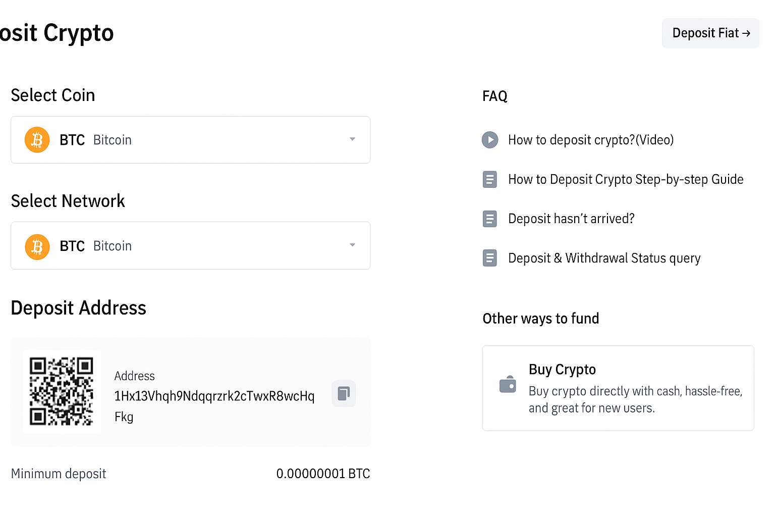The width and height of the screenshot is (775, 517).
Task: Click the icon beside Deposit & Withdrawal Status query
Action: (490, 258)
